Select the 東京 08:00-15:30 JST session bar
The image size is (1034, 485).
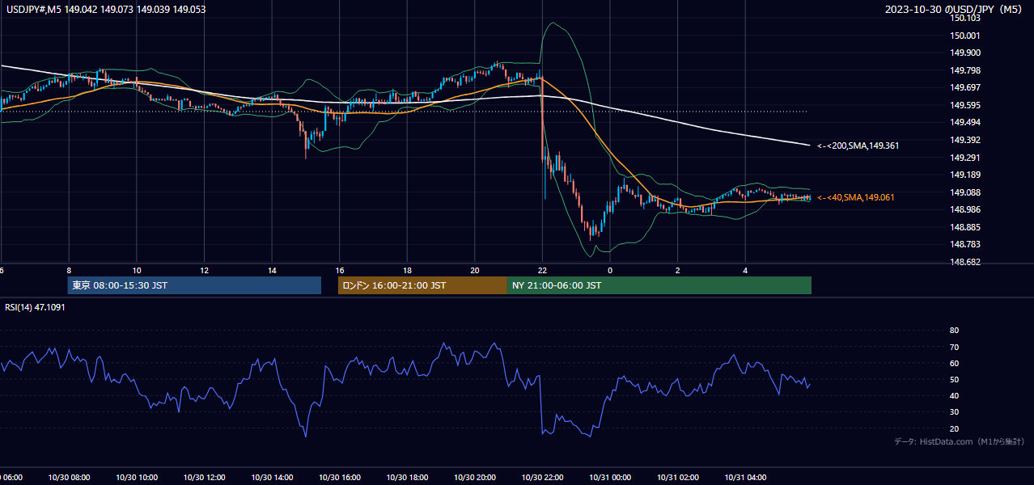[194, 285]
